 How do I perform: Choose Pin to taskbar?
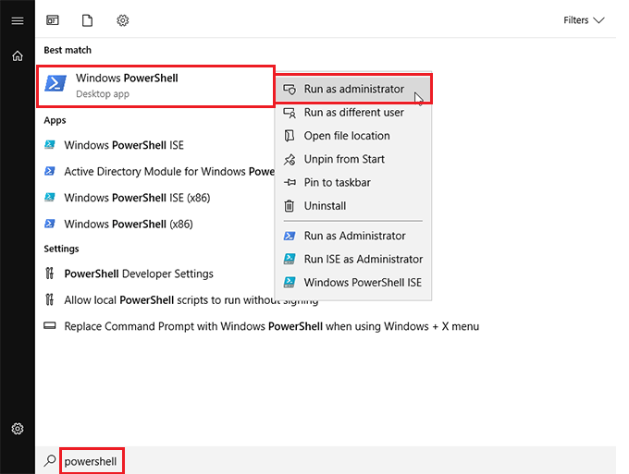coord(353,182)
